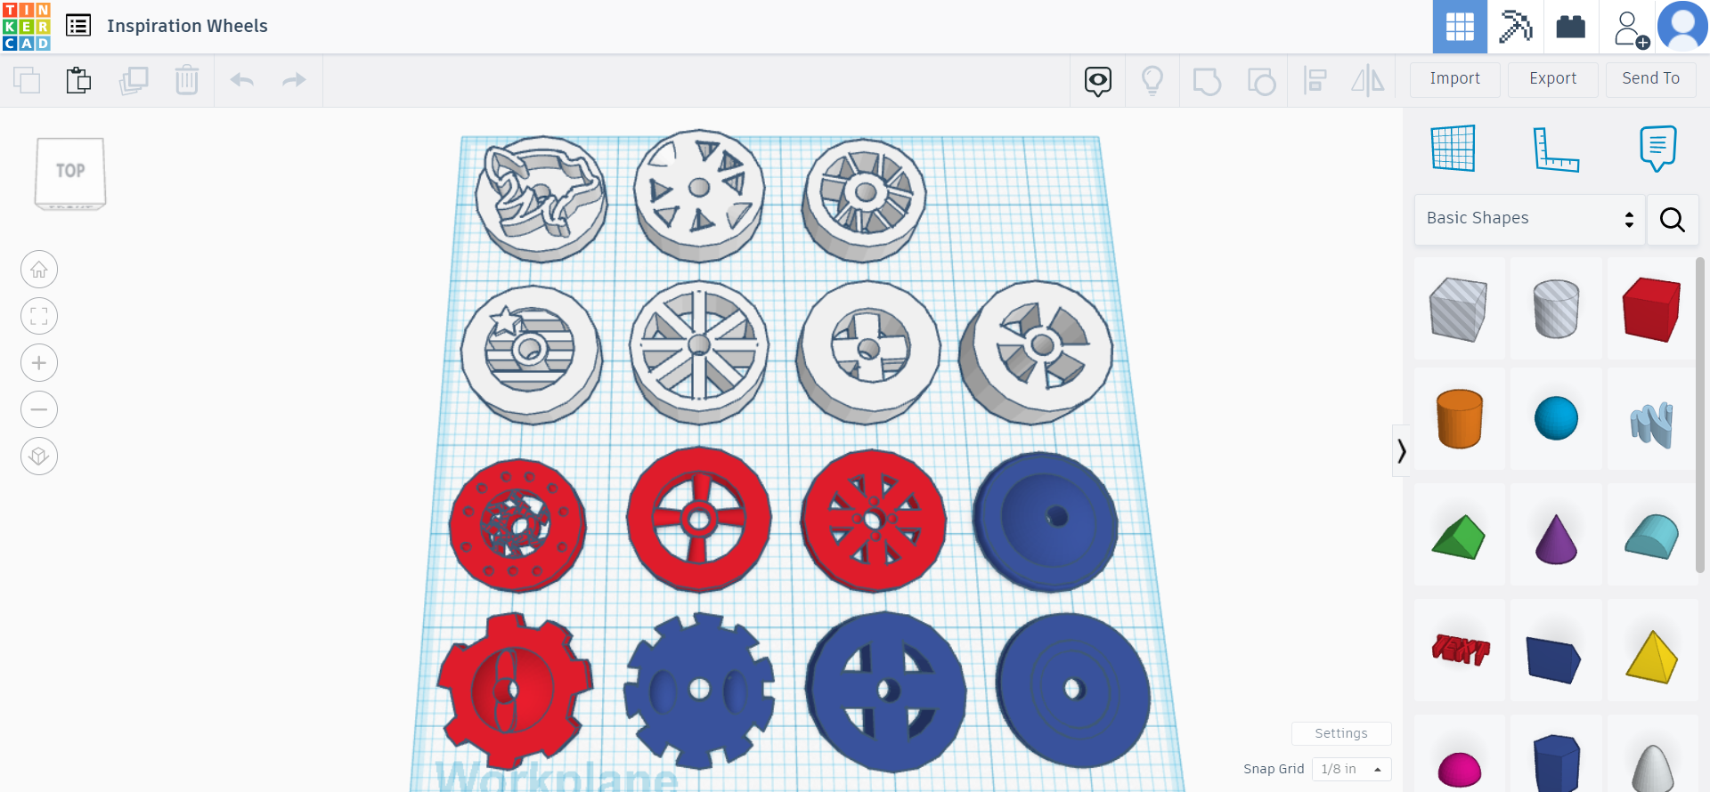1710x792 pixels.
Task: Click the Ungroup shapes icon
Action: 1261,81
